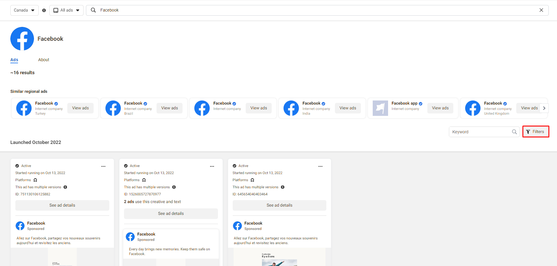Click the 'Il y a 5 ans' ad image
The width and height of the screenshot is (557, 266).
(x=279, y=257)
